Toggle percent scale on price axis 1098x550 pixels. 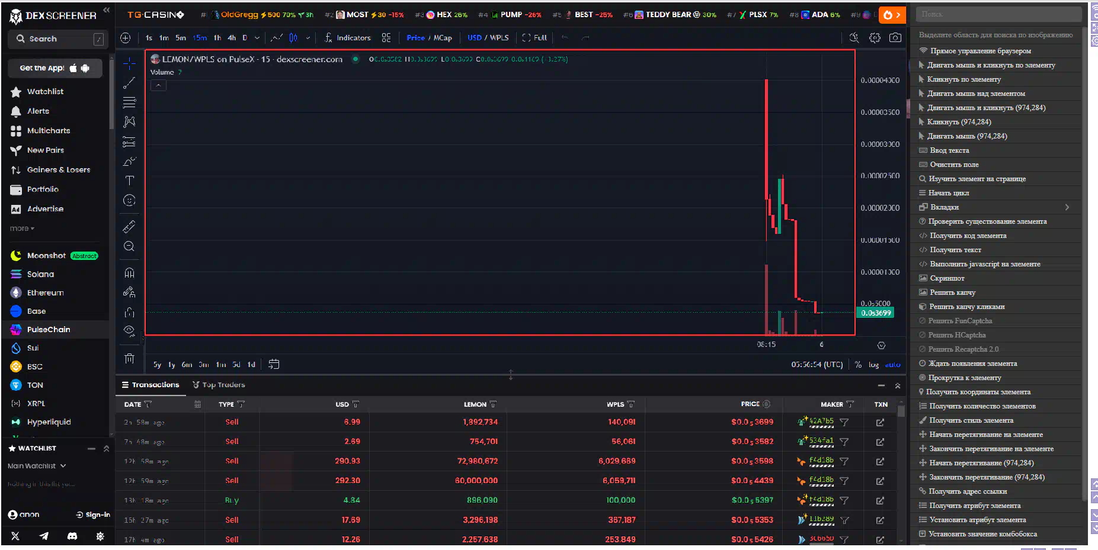(858, 365)
